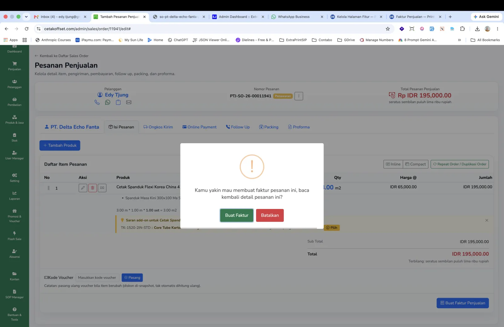
Task: Click Kembali ke Daftar Sales Order link
Action: [61, 56]
